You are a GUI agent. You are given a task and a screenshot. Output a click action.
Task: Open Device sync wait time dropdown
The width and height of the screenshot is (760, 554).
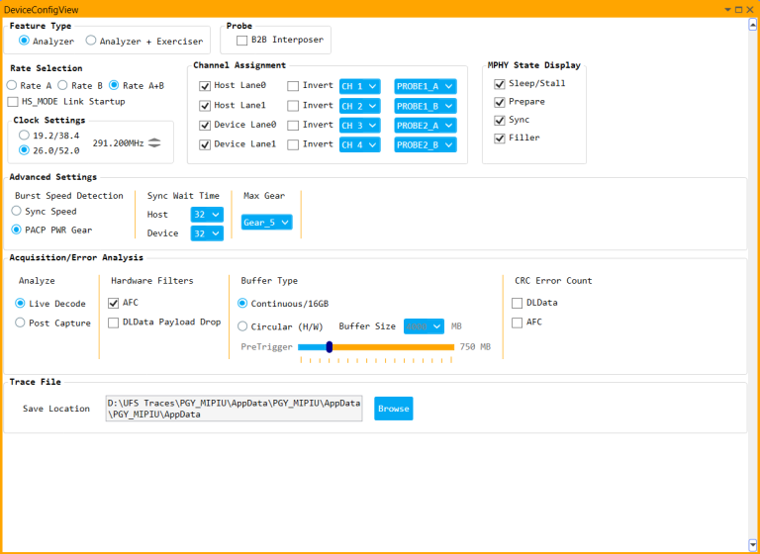pyautogui.click(x=207, y=233)
